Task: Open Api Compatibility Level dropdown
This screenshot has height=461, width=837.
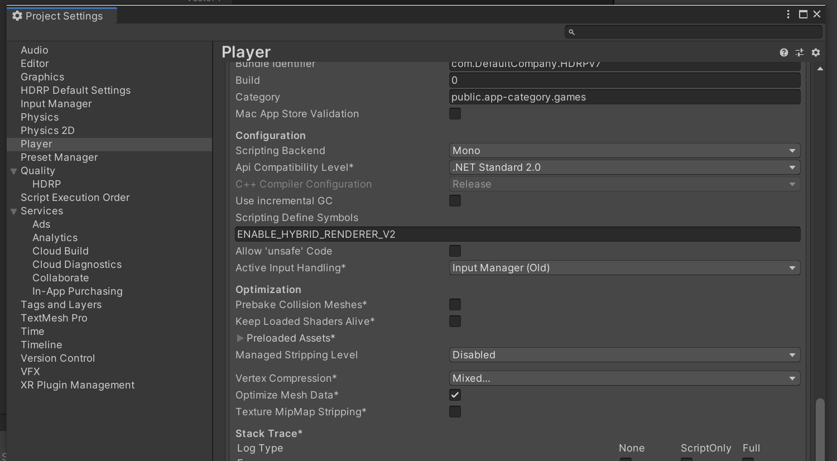Action: coord(624,167)
